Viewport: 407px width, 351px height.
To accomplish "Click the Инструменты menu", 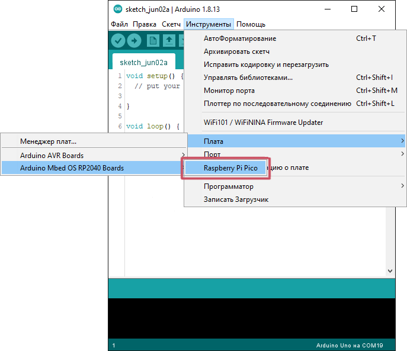I will (x=209, y=24).
